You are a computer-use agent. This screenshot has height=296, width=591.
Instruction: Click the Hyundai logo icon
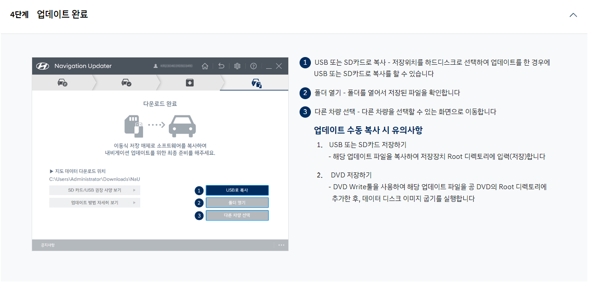(x=43, y=65)
